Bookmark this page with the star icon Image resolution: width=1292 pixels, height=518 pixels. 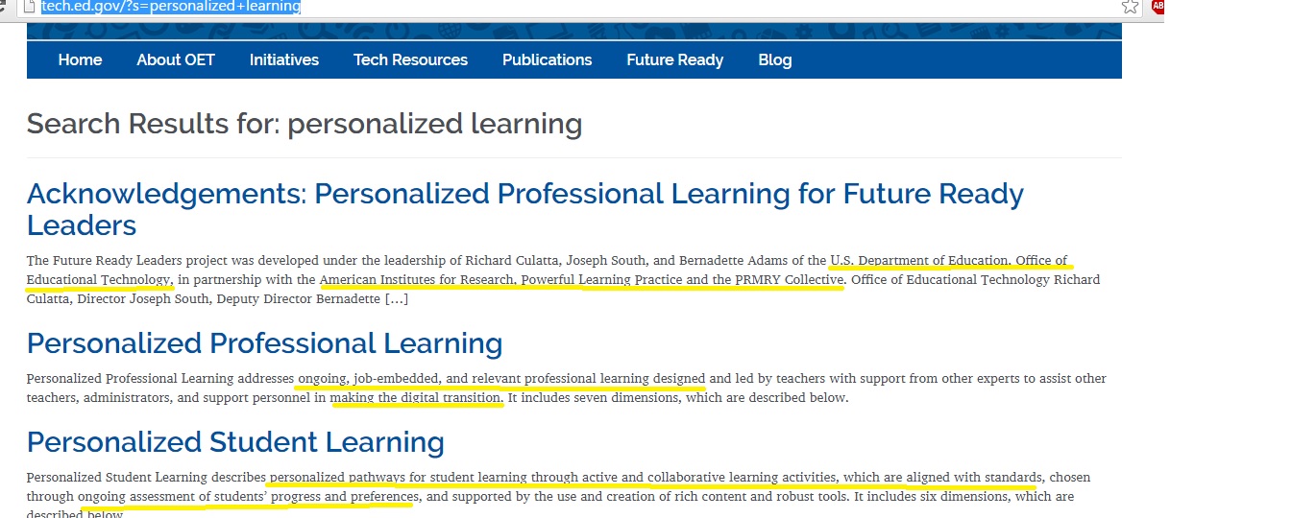pos(1130,7)
